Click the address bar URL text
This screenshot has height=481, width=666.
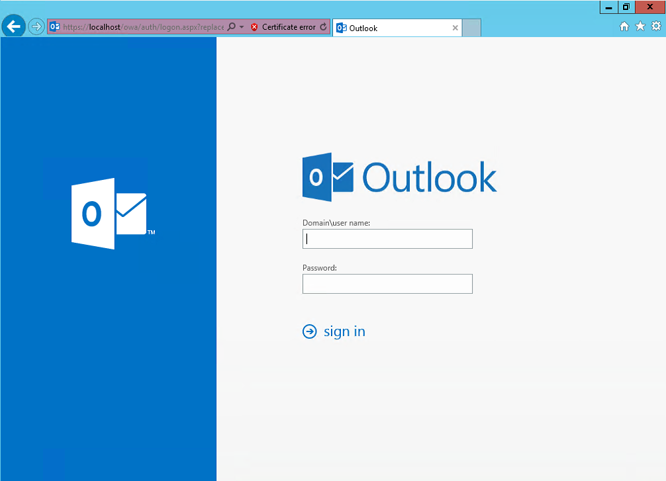[x=144, y=27]
